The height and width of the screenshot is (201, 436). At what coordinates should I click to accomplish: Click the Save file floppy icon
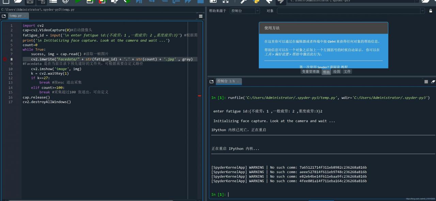point(30,1)
